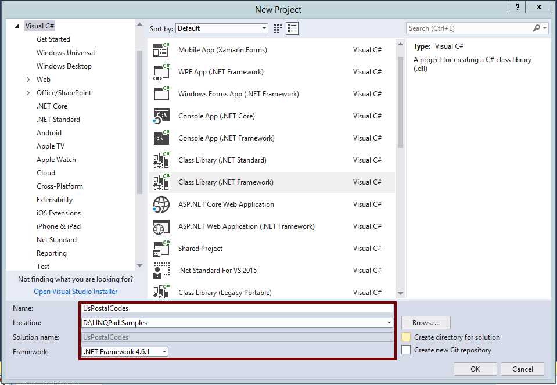Click the template list scrollbar thumb
Image resolution: width=557 pixels, height=385 pixels.
pos(400,102)
